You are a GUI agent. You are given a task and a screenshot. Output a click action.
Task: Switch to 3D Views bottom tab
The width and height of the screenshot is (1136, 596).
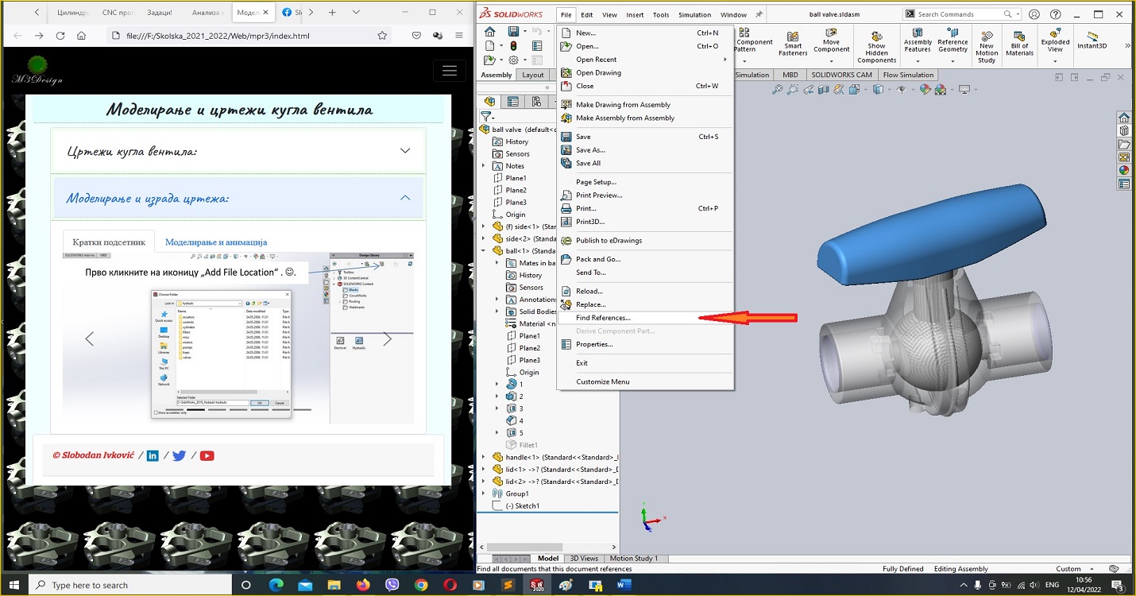click(584, 558)
